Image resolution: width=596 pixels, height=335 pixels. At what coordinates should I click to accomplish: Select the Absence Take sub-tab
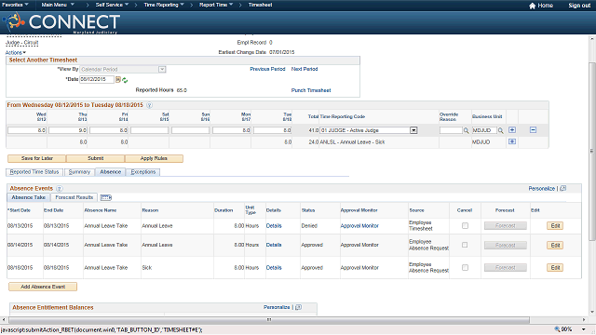click(29, 197)
